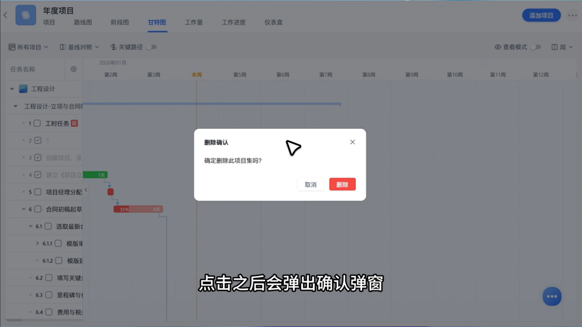This screenshot has width=582, height=327.
Task: Click the horizontal scrollbar under task list
Action: 14,320
